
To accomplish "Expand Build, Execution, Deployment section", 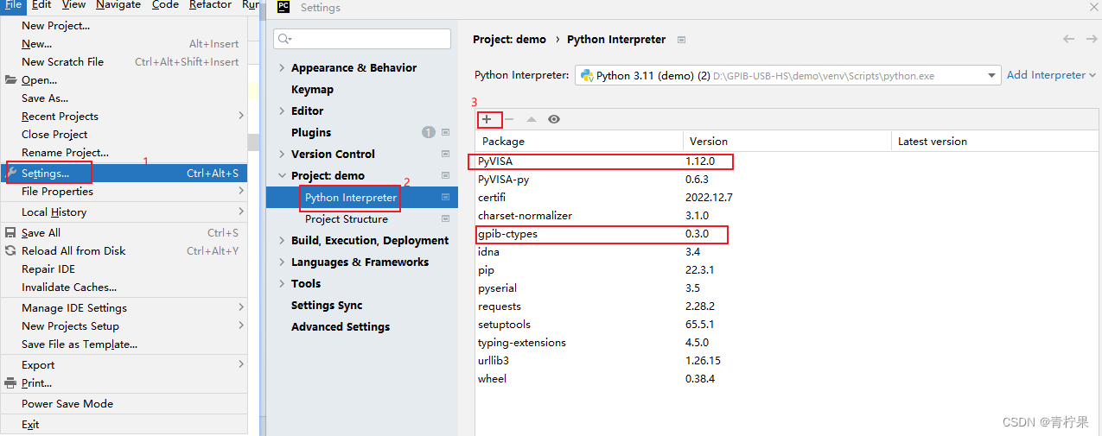I will point(282,240).
